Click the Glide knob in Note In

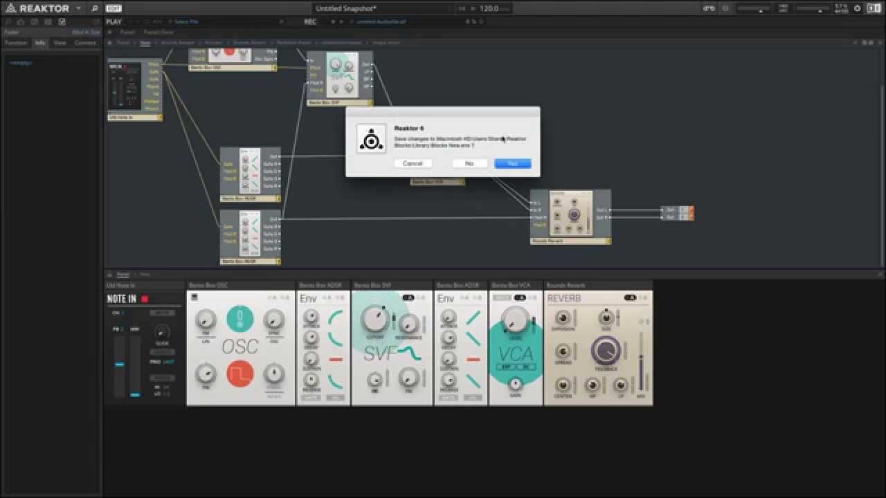pos(162,331)
